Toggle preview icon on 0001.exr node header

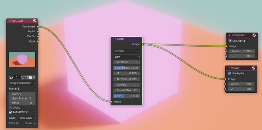click(x=35, y=21)
